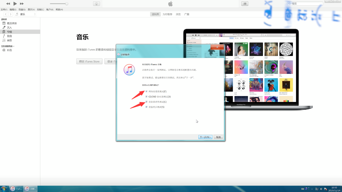This screenshot has height=192, width=342.
Task: Uncheck 网络连接性测试(F) checkbox
Action: click(146, 92)
